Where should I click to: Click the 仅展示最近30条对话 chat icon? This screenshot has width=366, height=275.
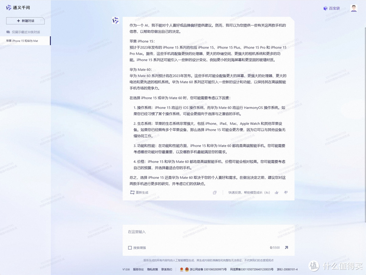(8, 32)
